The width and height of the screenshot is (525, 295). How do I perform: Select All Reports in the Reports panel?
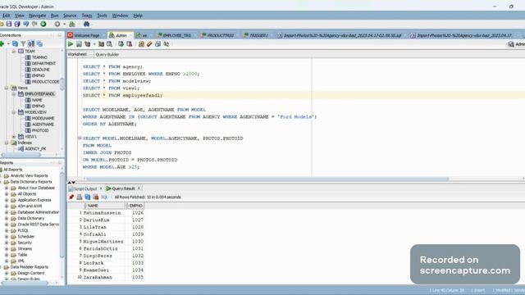13,170
